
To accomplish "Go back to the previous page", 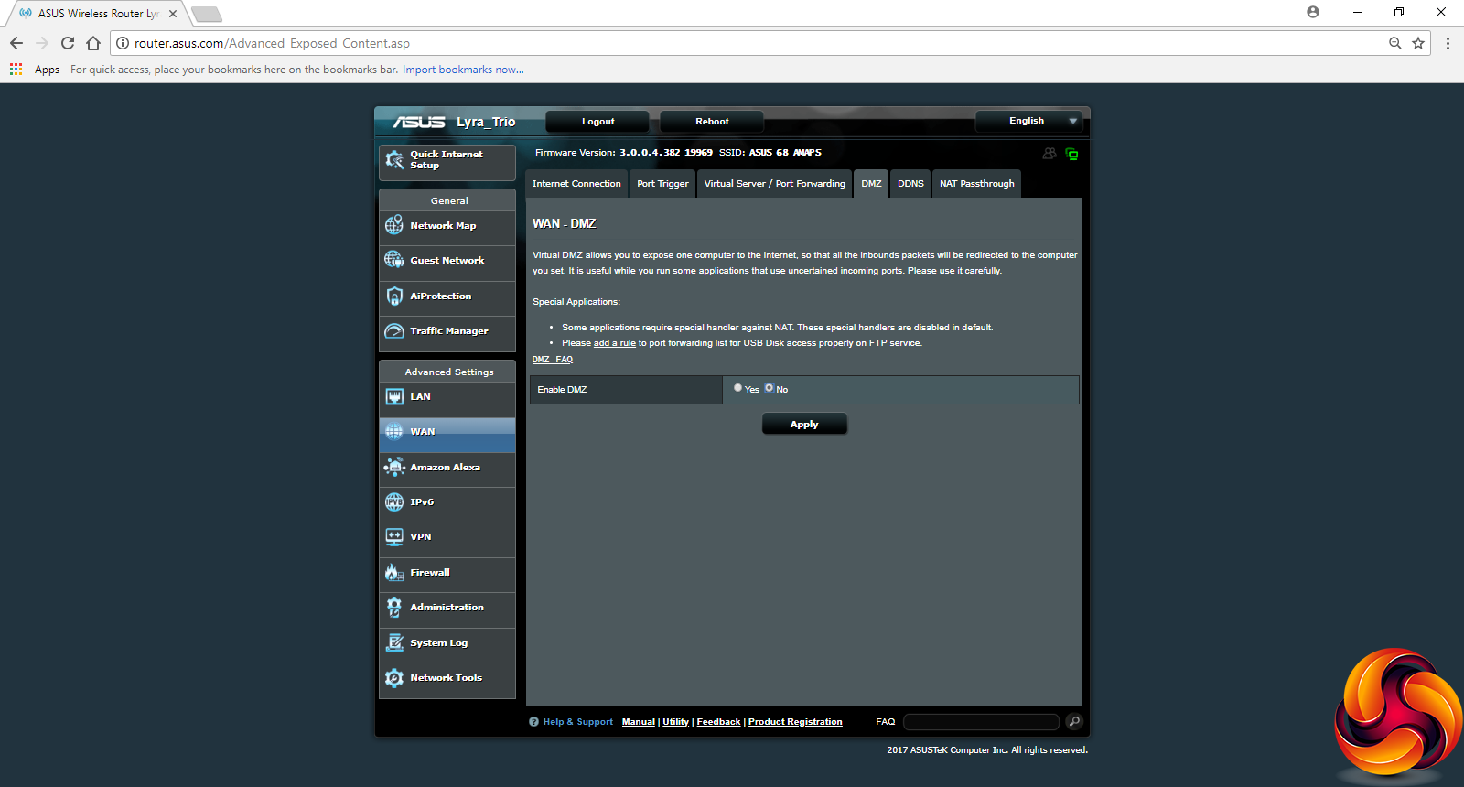I will [16, 43].
